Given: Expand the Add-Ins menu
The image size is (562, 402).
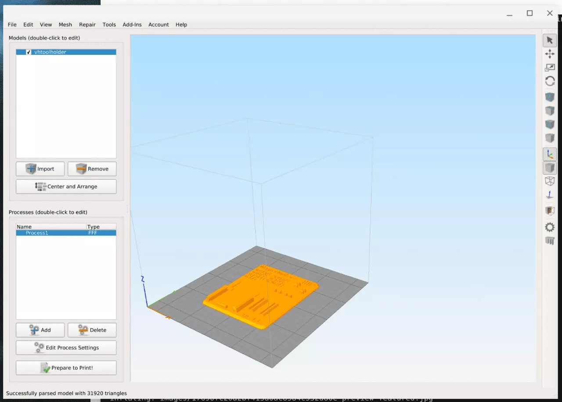Looking at the screenshot, I should [132, 25].
